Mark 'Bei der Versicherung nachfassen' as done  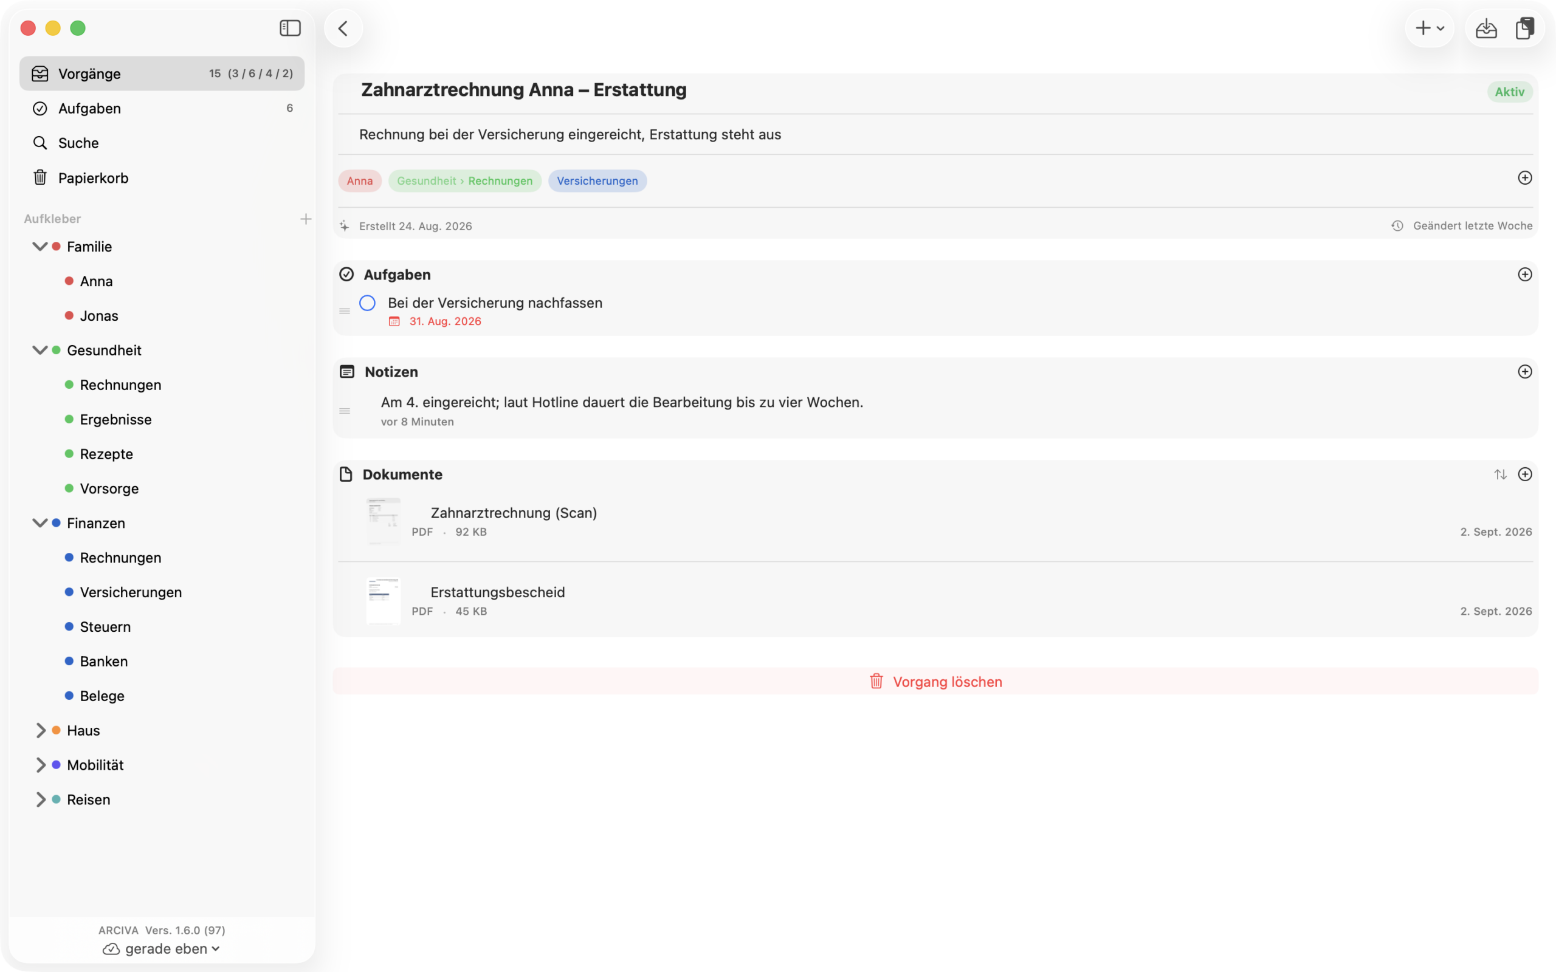click(x=367, y=303)
